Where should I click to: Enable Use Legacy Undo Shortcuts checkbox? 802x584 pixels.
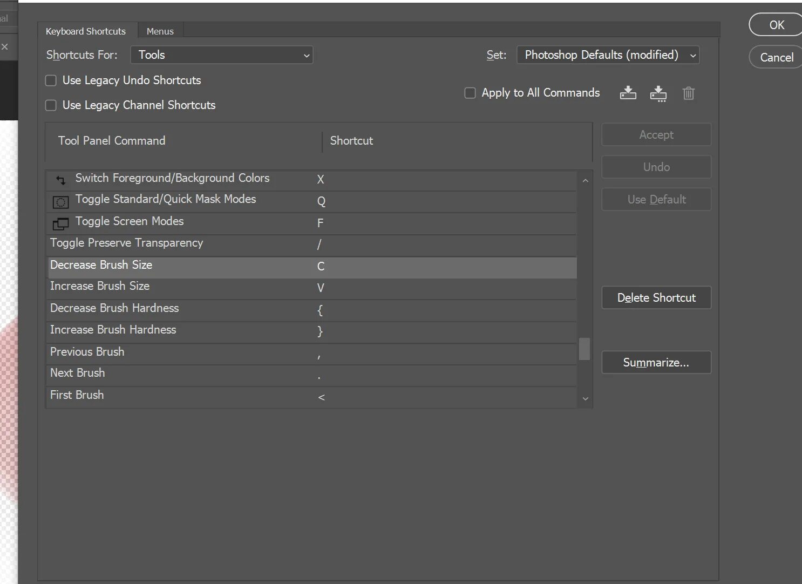tap(51, 80)
